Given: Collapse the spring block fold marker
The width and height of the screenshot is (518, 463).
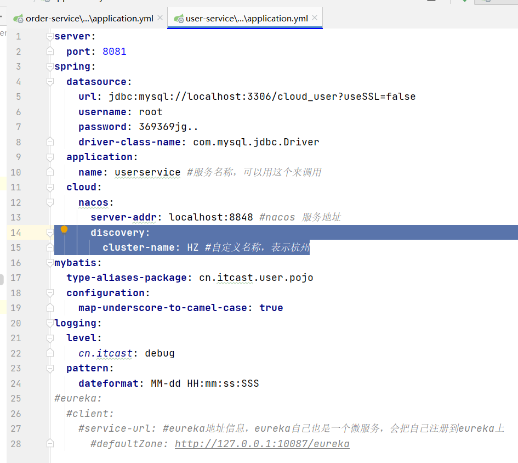Looking at the screenshot, I should tap(50, 67).
